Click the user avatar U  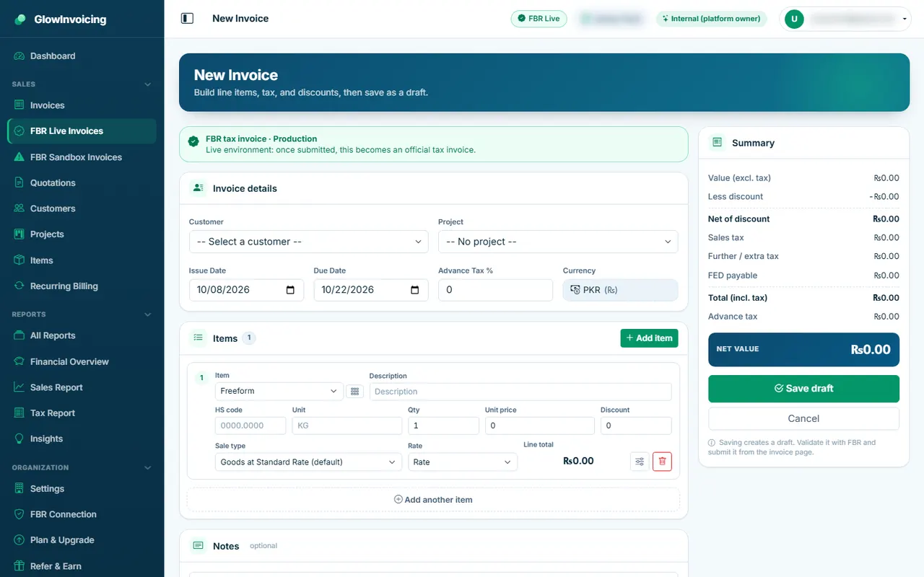[794, 19]
